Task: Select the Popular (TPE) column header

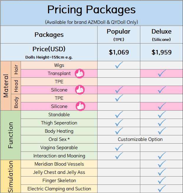Action: [x=118, y=34]
